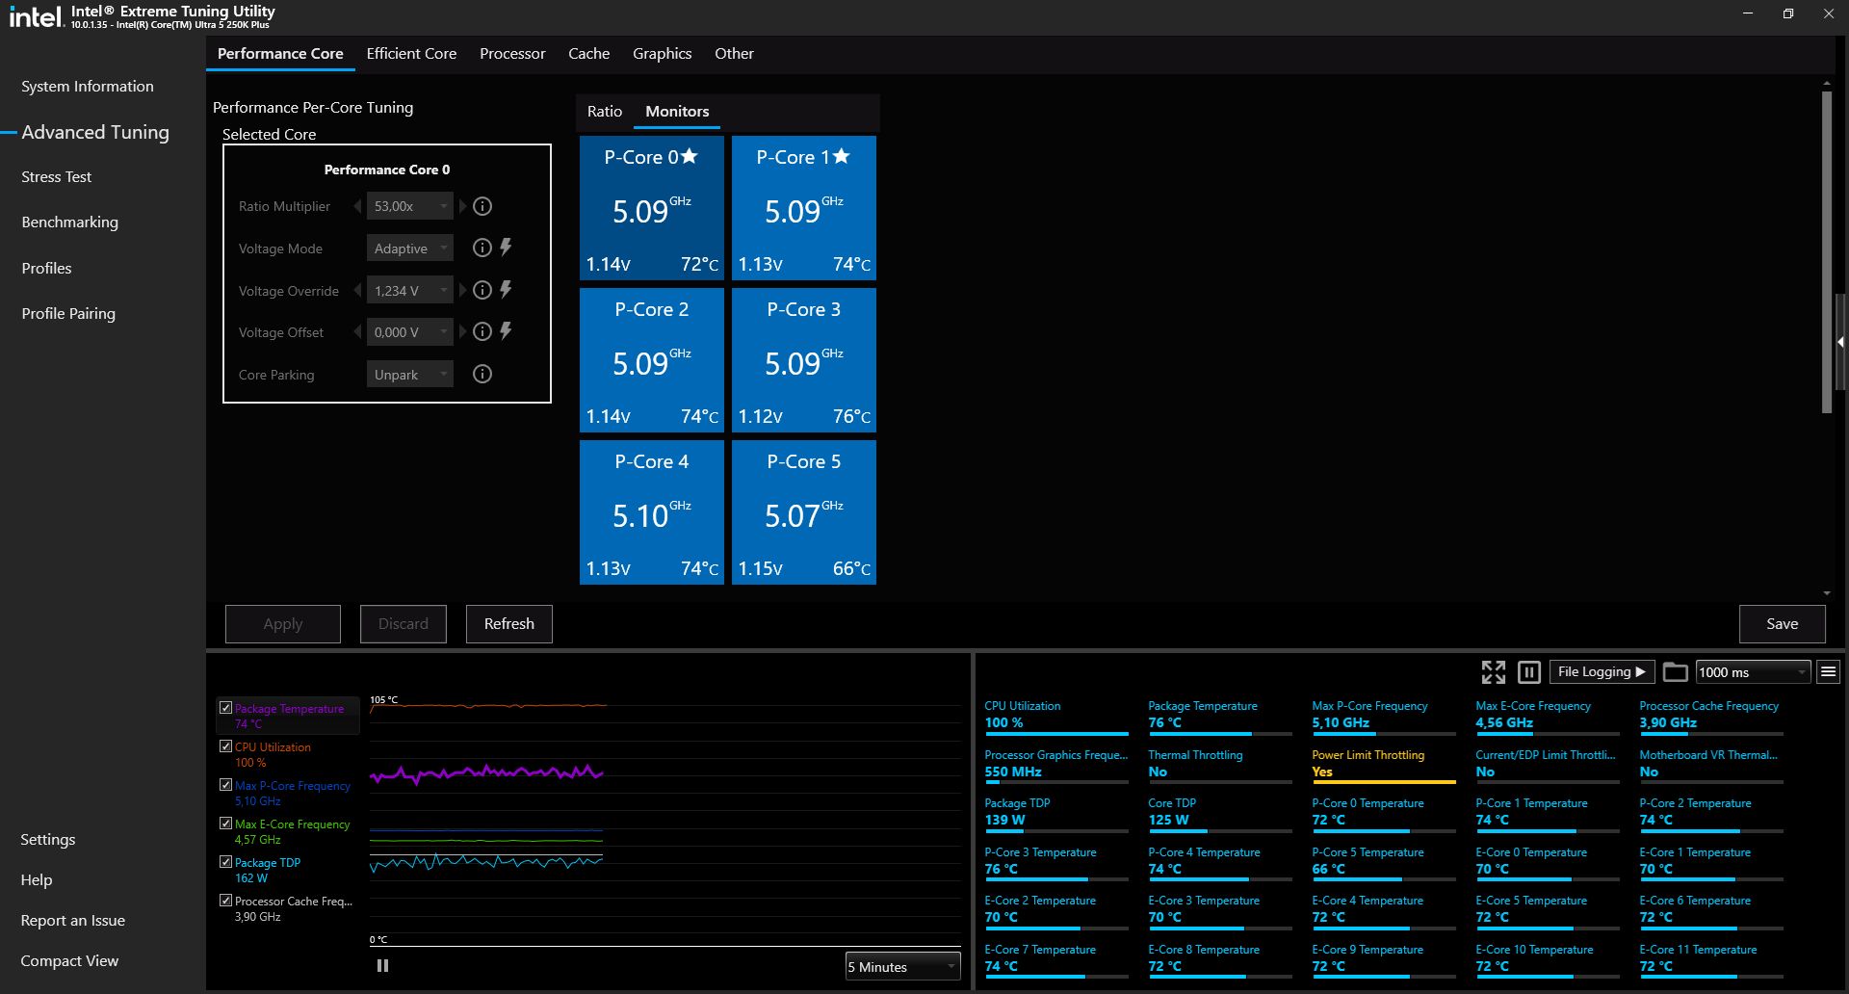The width and height of the screenshot is (1849, 994).
Task: Select the P-Core 3 monitor tile
Action: pyautogui.click(x=804, y=360)
